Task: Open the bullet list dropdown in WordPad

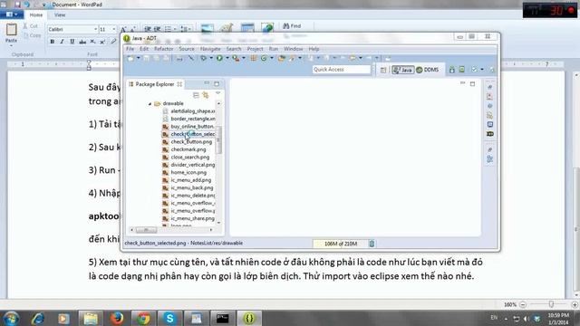Action: pyautogui.click(x=175, y=29)
